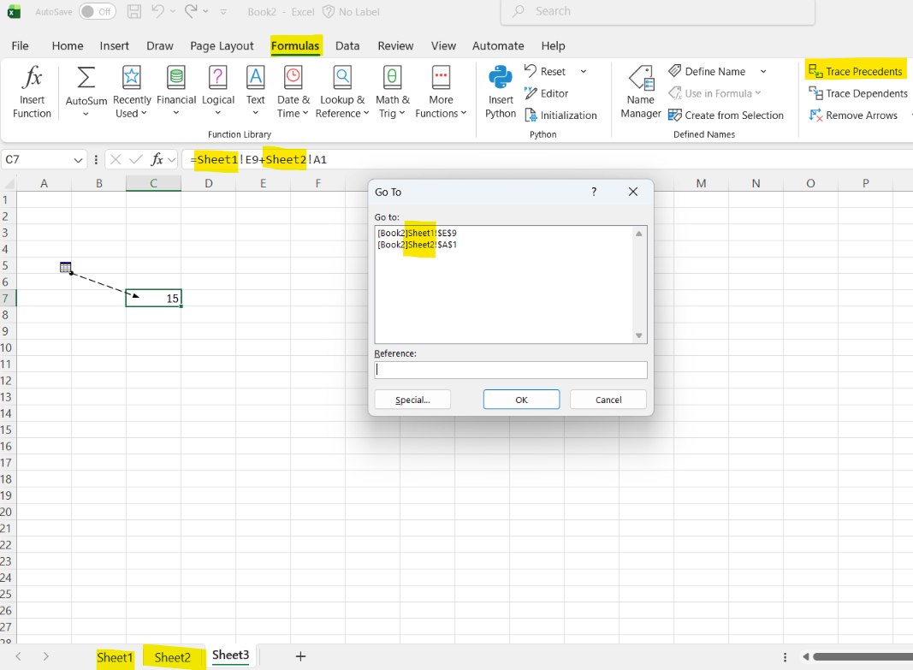This screenshot has height=670, width=913.
Task: Add a new sheet with plus button
Action: [x=300, y=656]
